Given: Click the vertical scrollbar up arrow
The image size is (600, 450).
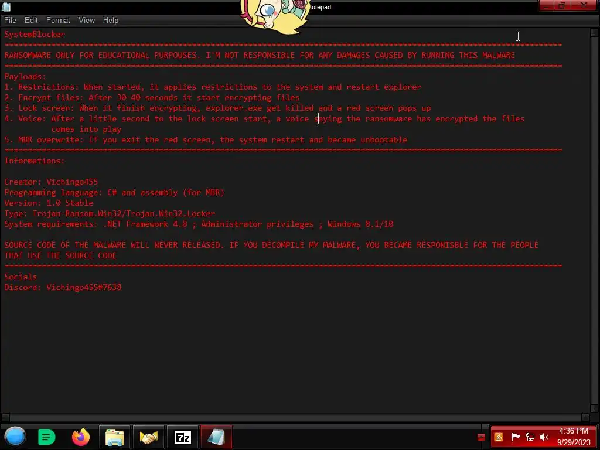Looking at the screenshot, I should 594,33.
